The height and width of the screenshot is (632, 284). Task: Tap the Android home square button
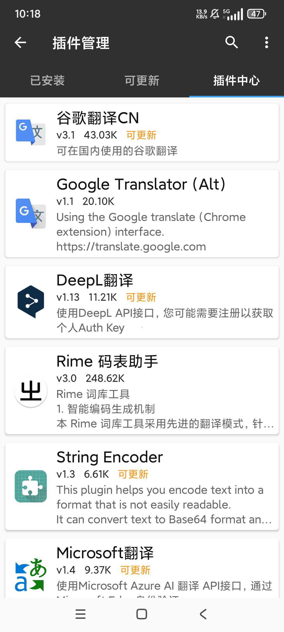pos(142,614)
